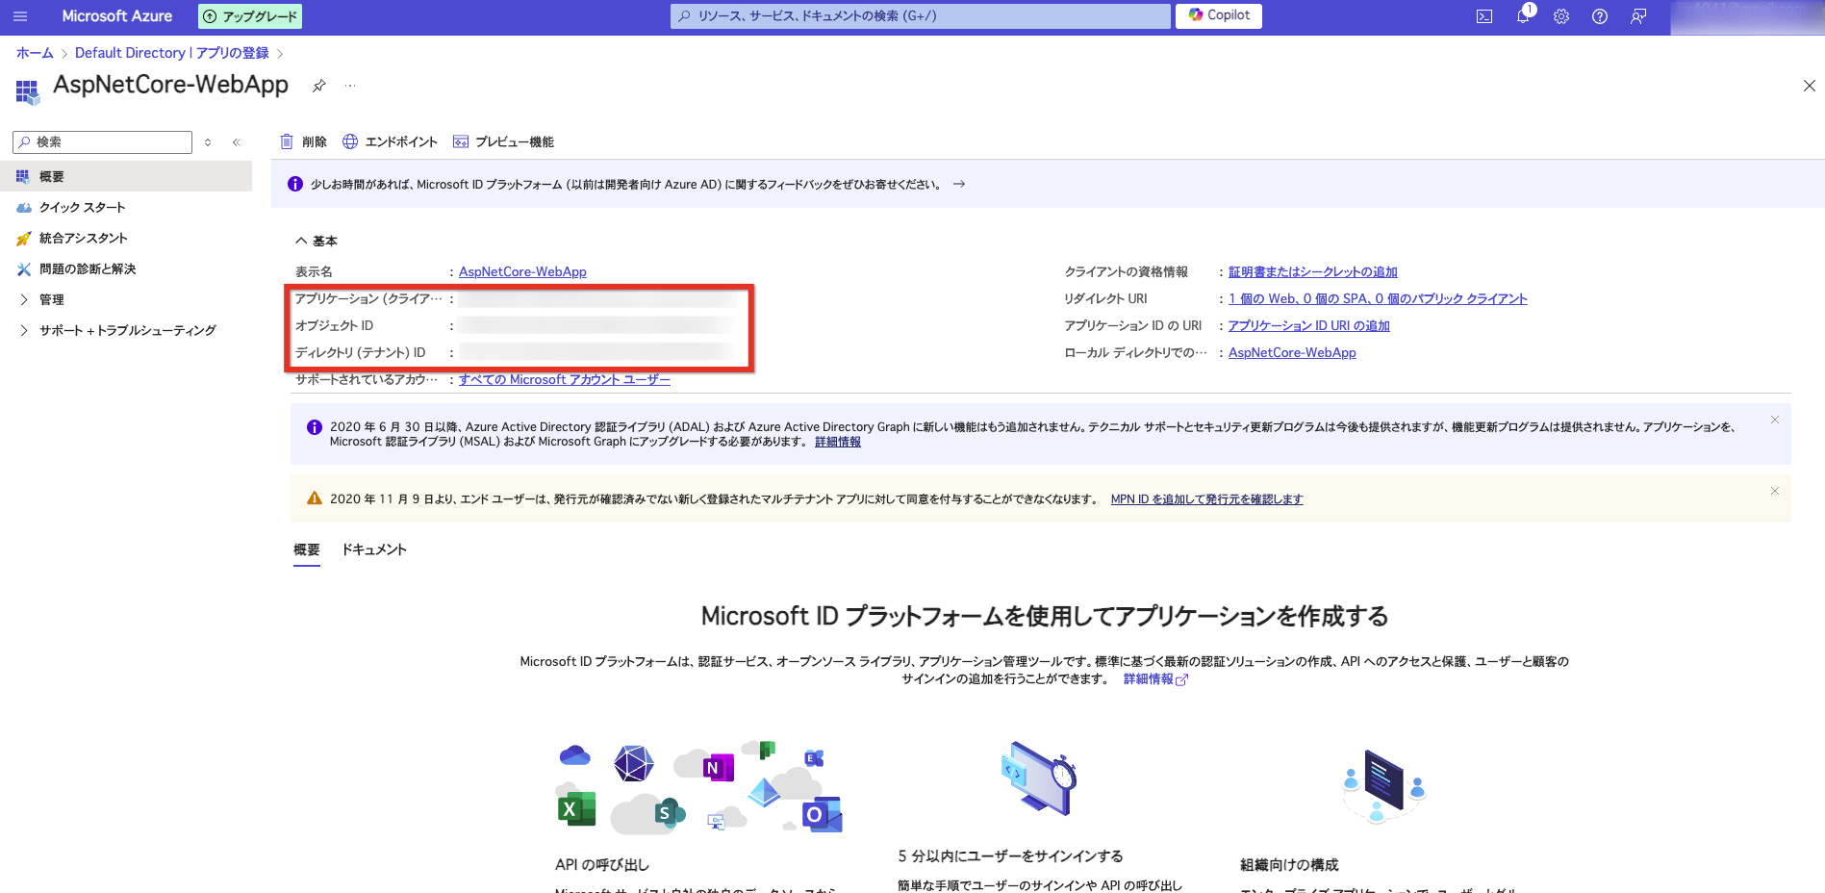
Task: Expand サポート + トラブルシューティング group
Action: click(x=126, y=330)
